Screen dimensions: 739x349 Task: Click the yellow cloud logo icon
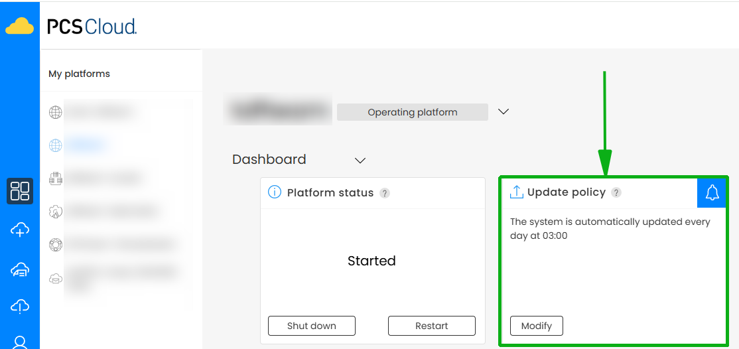19,25
